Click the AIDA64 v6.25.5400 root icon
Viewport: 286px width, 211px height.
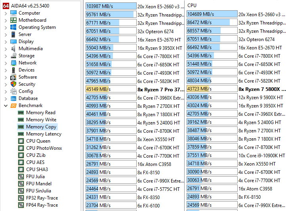point(6,6)
